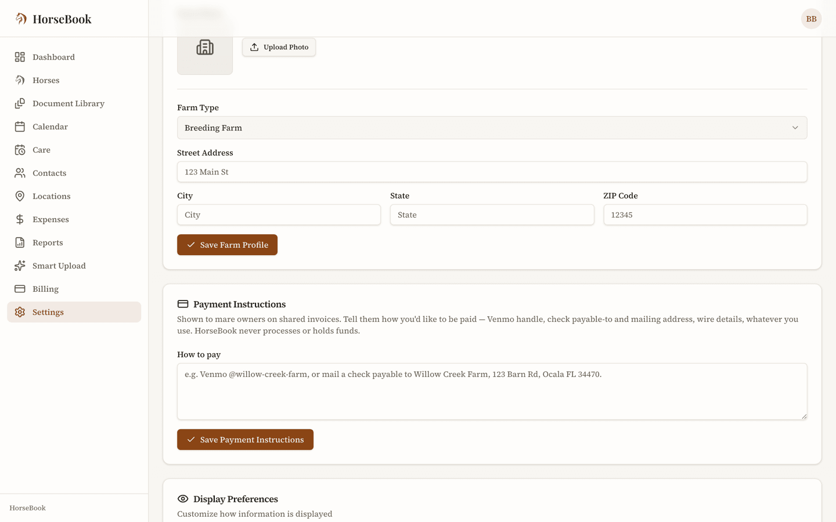The width and height of the screenshot is (836, 522).
Task: Click the Upload Photo button
Action: click(x=279, y=47)
